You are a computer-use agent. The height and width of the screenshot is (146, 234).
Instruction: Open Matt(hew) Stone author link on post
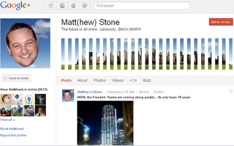point(89,92)
